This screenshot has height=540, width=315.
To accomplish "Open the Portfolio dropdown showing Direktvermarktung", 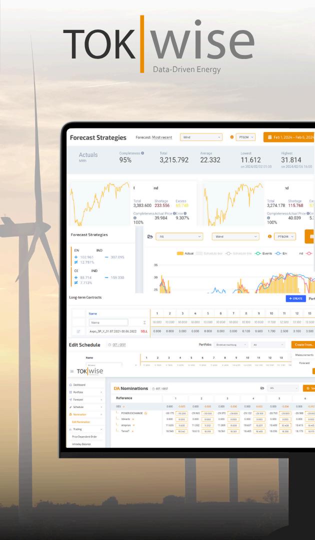I will 230,344.
